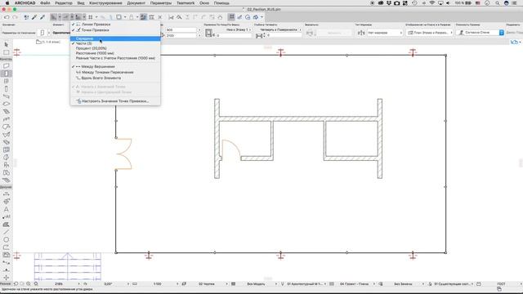Select the Text tool (A) in the toolbox

point(6,209)
